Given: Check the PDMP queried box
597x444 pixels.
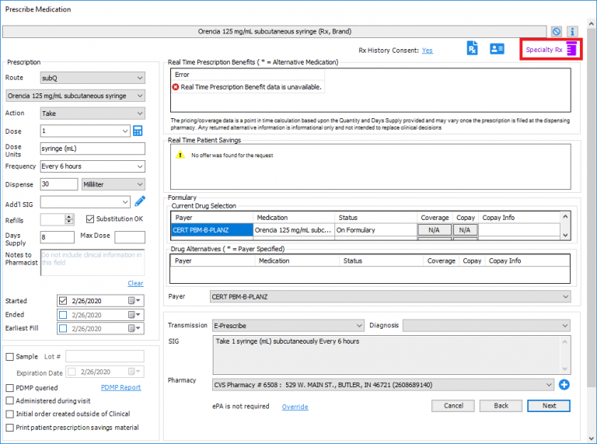Looking at the screenshot, I should tap(10, 387).
